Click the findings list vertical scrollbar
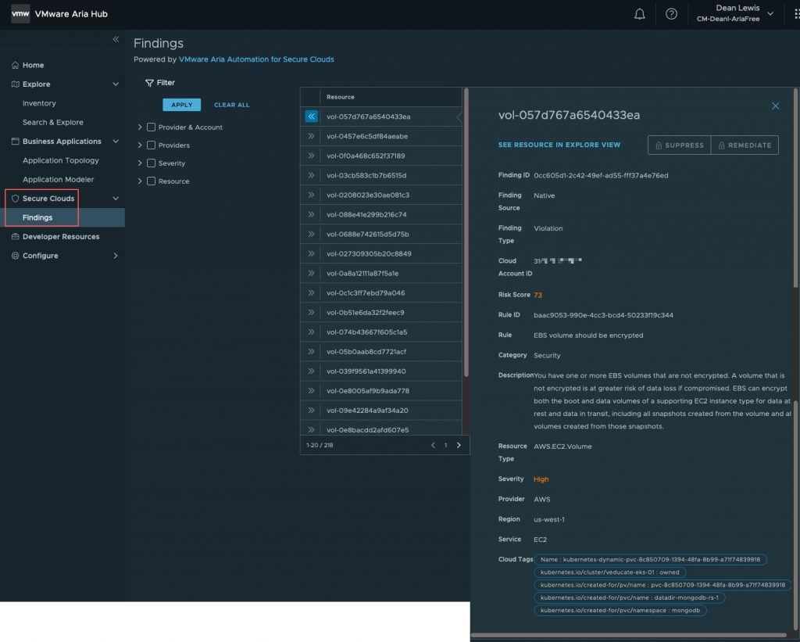800x642 pixels. point(466,232)
